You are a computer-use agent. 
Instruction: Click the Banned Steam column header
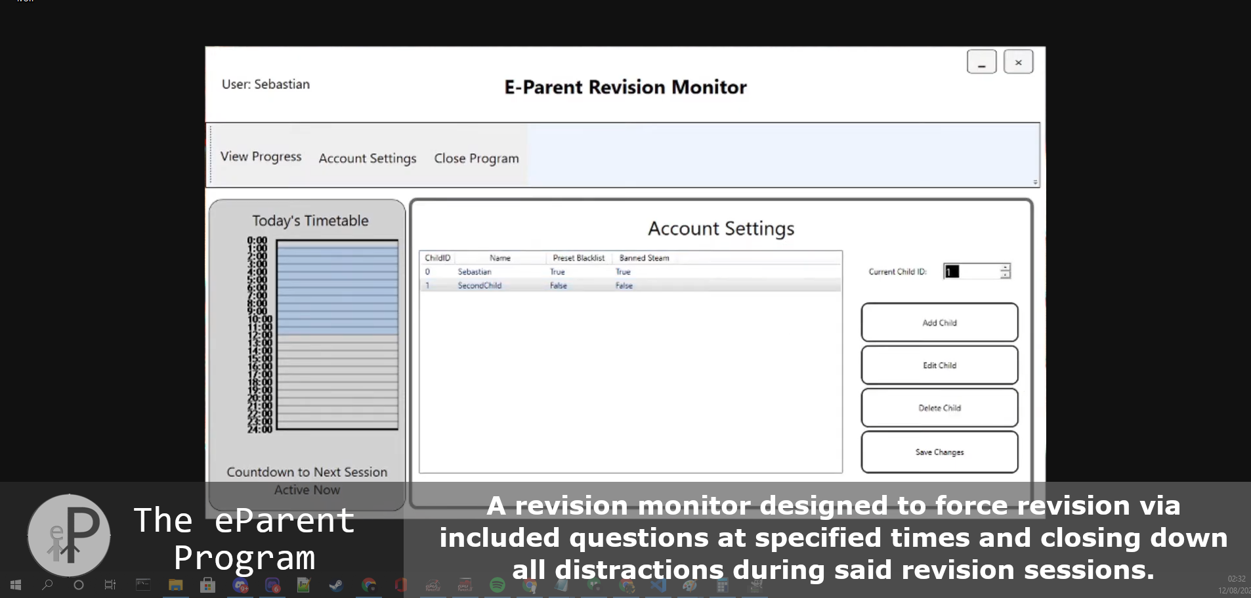644,258
